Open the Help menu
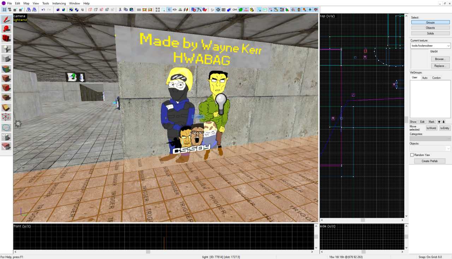 point(87,3)
